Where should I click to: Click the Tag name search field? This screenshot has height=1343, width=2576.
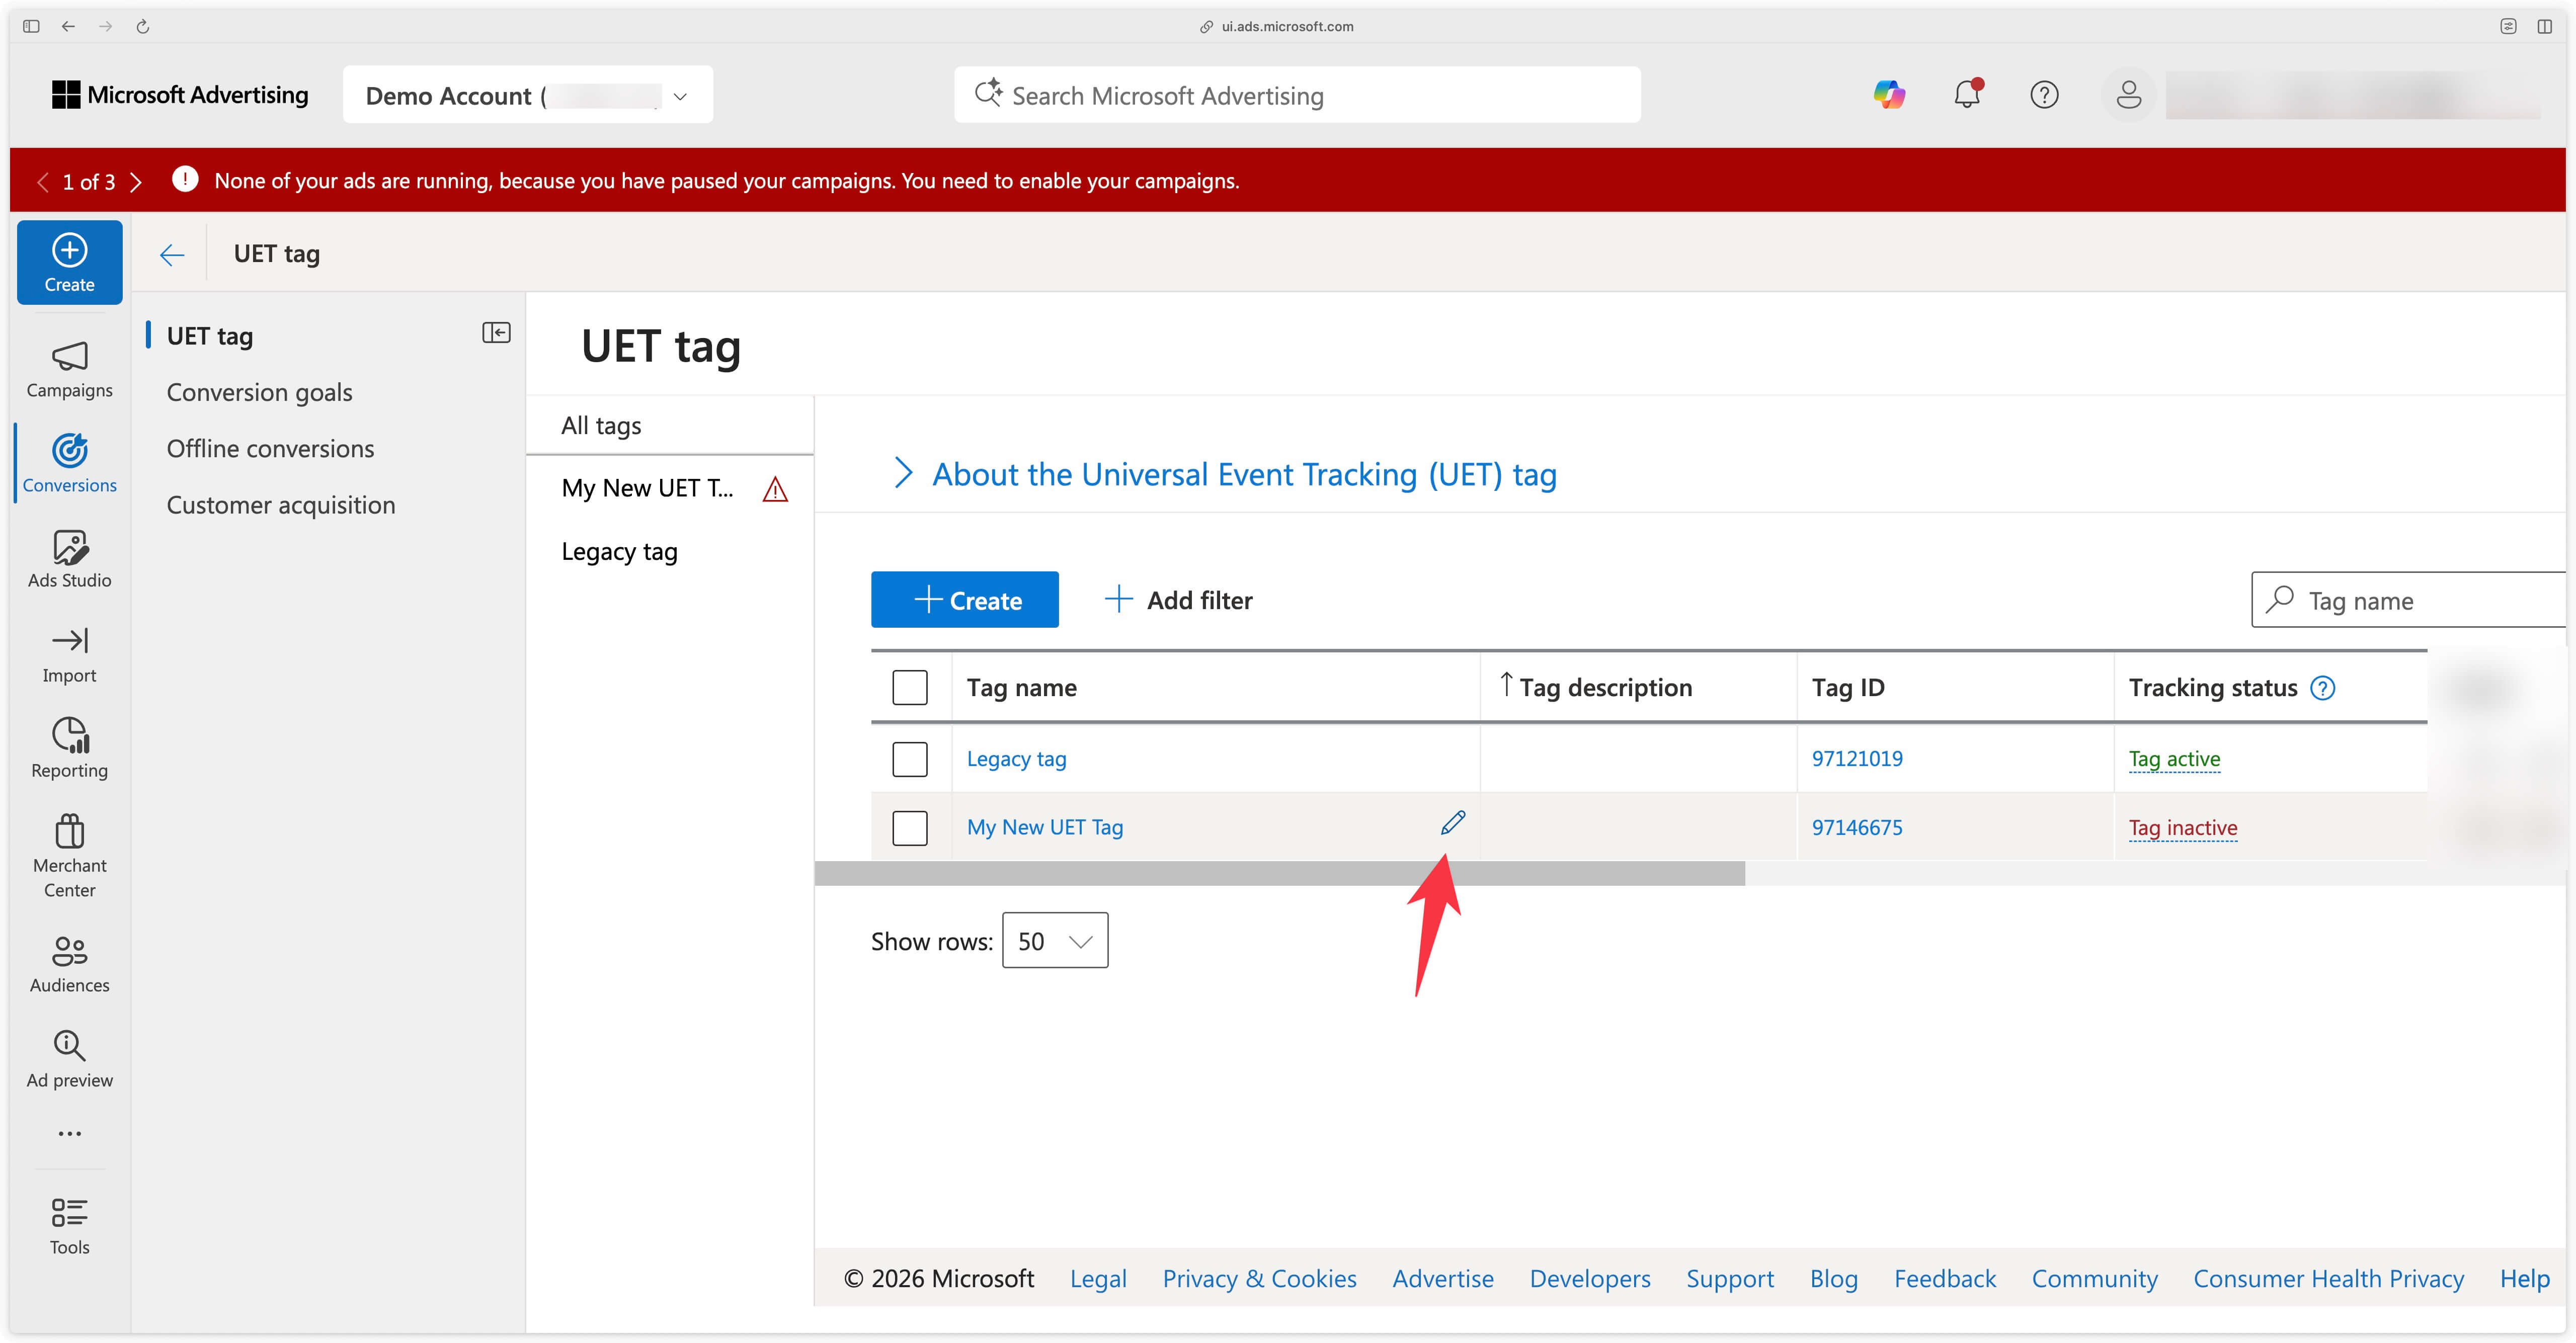[x=2400, y=599]
